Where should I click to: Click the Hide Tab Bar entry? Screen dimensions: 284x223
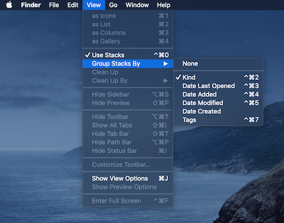pyautogui.click(x=128, y=134)
